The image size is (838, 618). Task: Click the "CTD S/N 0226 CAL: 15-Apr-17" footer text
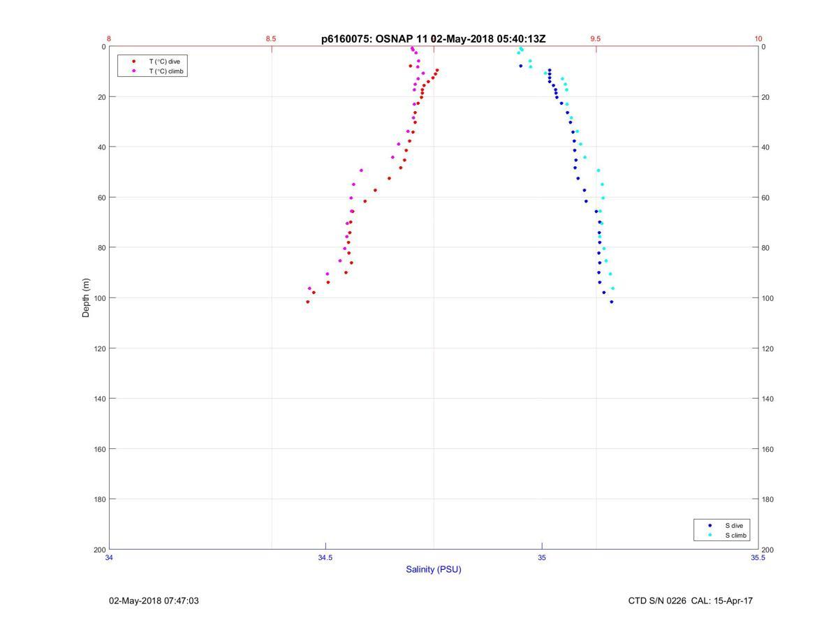[690, 601]
